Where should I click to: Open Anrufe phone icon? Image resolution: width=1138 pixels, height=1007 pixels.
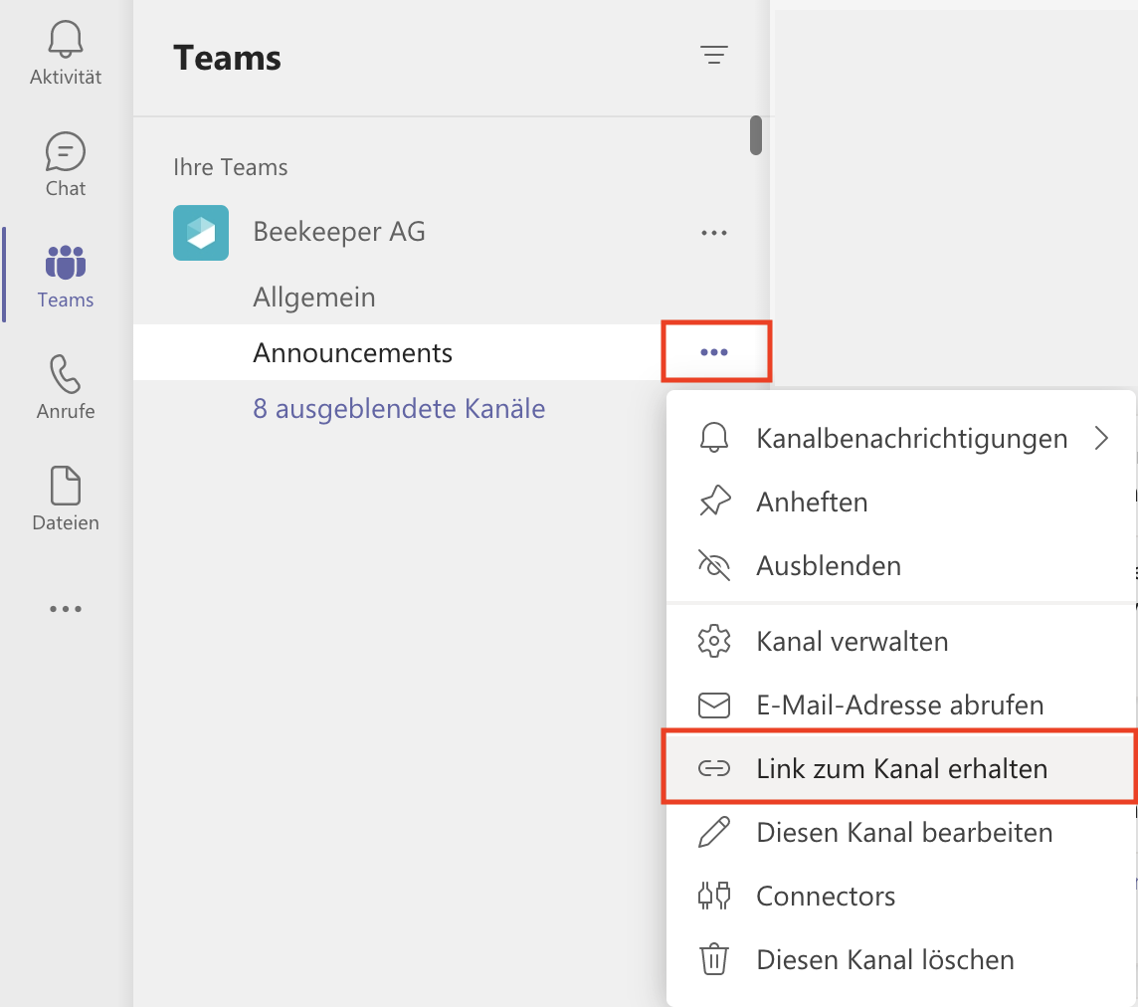pos(66,374)
